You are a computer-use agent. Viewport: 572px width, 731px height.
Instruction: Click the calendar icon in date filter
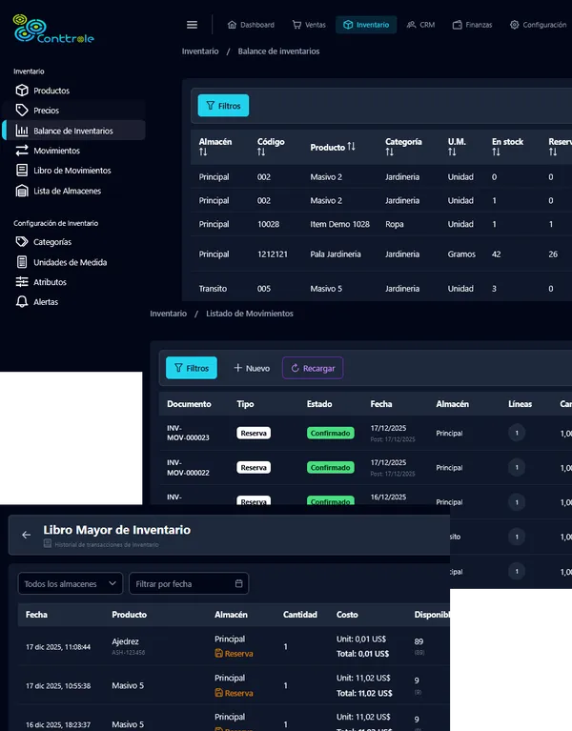click(238, 583)
